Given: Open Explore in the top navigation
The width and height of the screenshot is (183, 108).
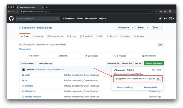Looking at the screenshot, I should coord(102,19).
